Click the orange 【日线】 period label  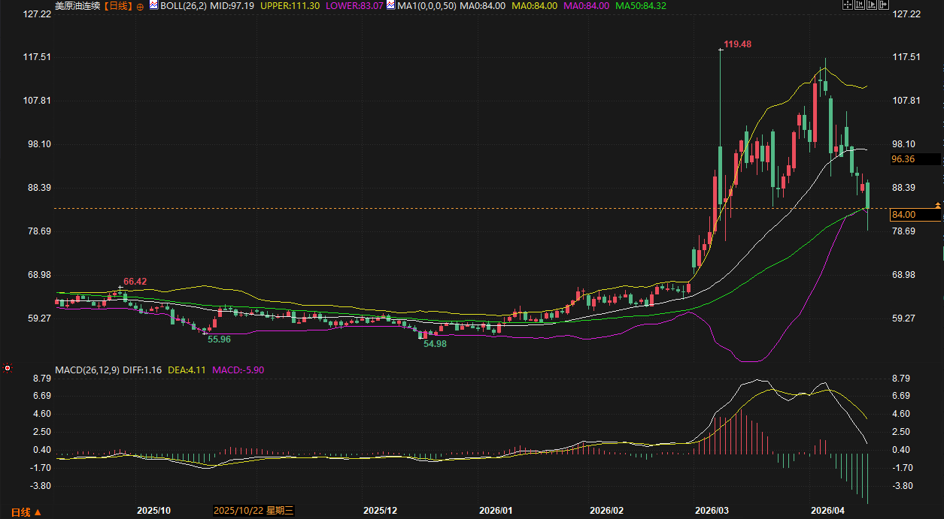(117, 5)
